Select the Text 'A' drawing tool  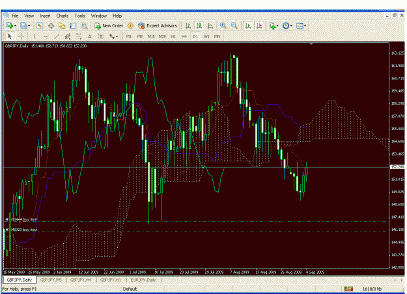click(x=90, y=36)
